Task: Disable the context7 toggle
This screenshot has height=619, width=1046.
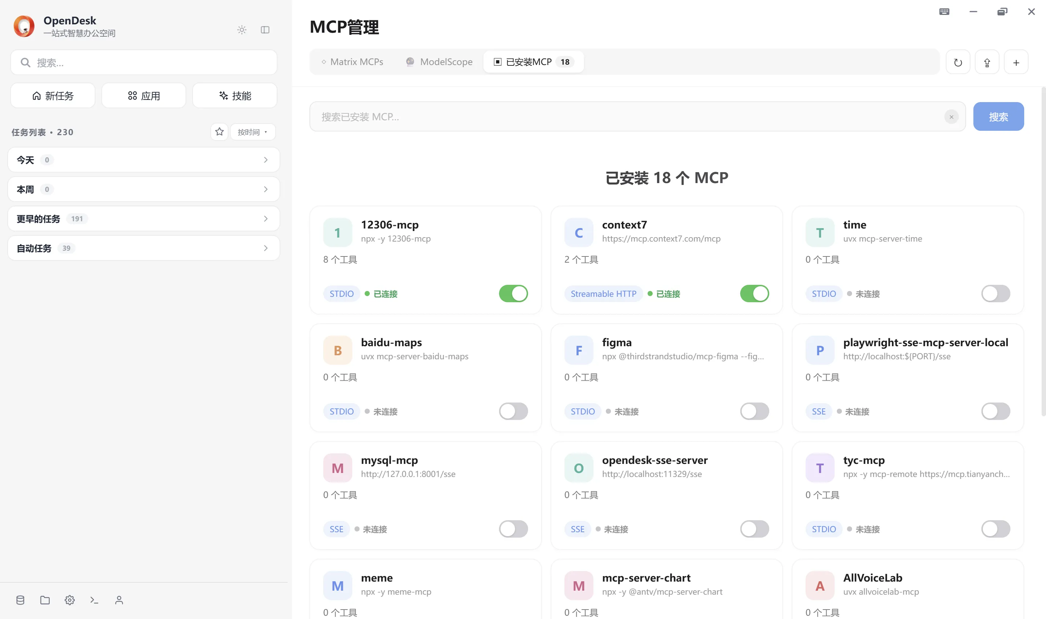Action: pyautogui.click(x=754, y=293)
